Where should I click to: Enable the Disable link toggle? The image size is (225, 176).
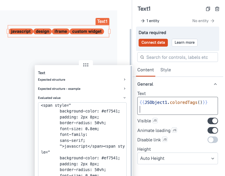[212, 140]
